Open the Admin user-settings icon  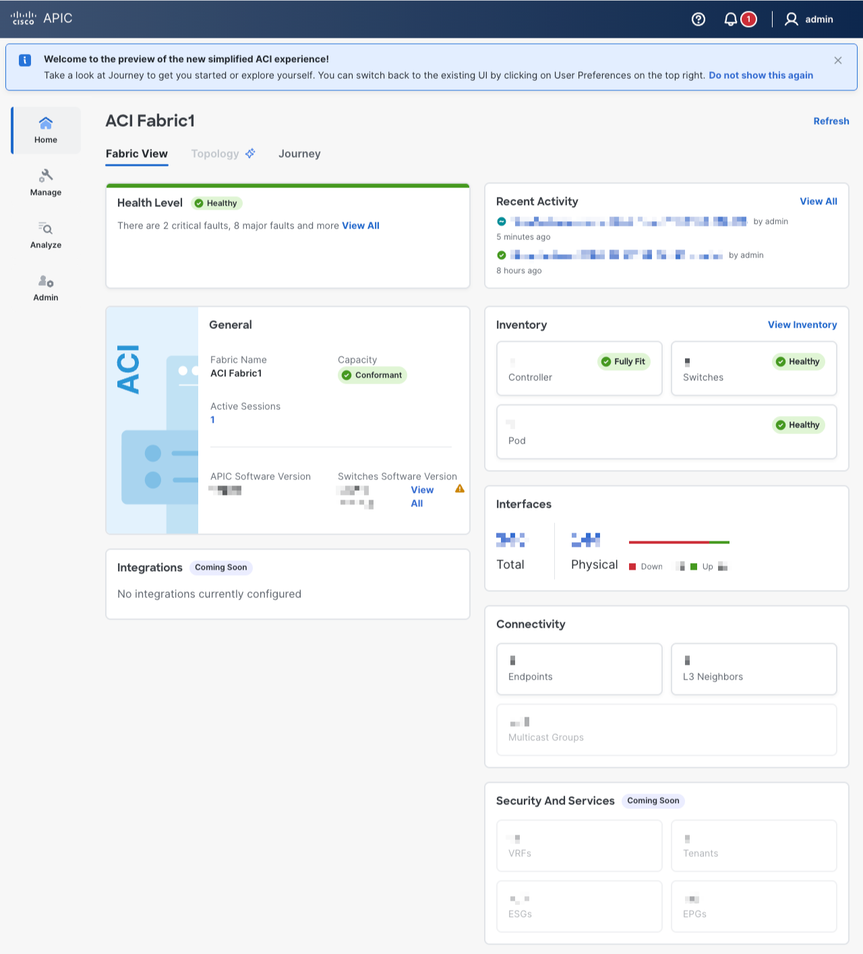pos(46,281)
